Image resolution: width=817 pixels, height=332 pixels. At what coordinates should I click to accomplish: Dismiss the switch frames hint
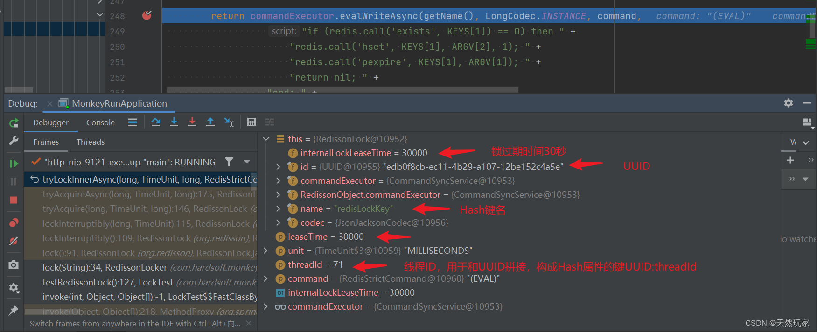(249, 323)
